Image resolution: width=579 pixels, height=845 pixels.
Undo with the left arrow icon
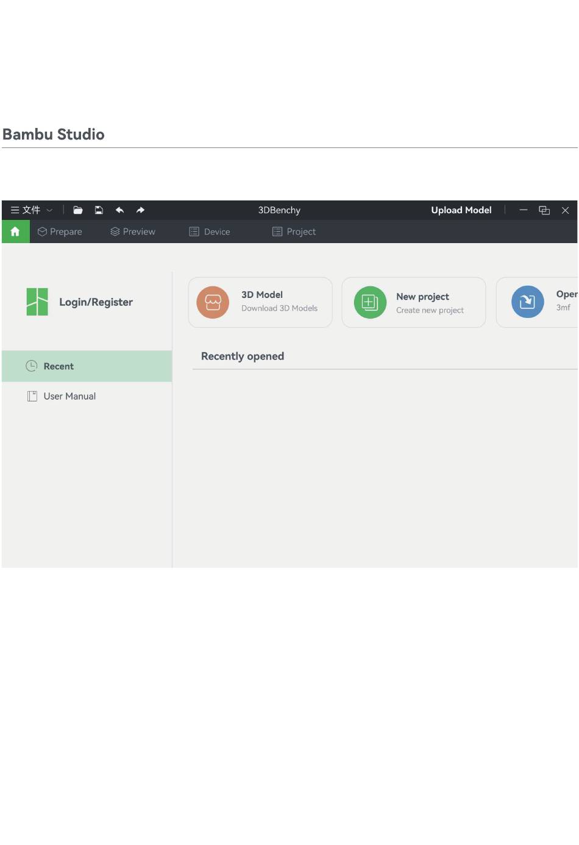tap(120, 210)
